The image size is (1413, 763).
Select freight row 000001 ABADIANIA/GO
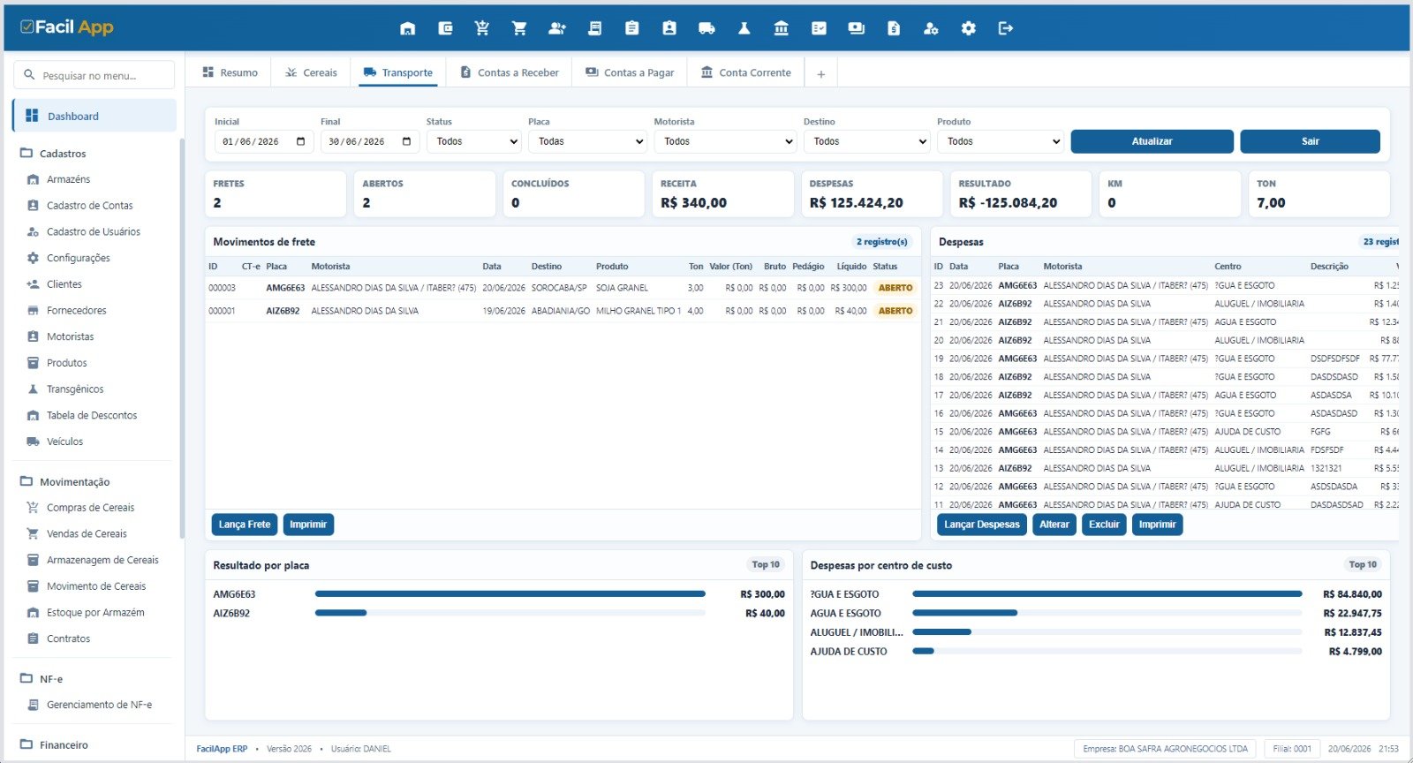tap(563, 311)
